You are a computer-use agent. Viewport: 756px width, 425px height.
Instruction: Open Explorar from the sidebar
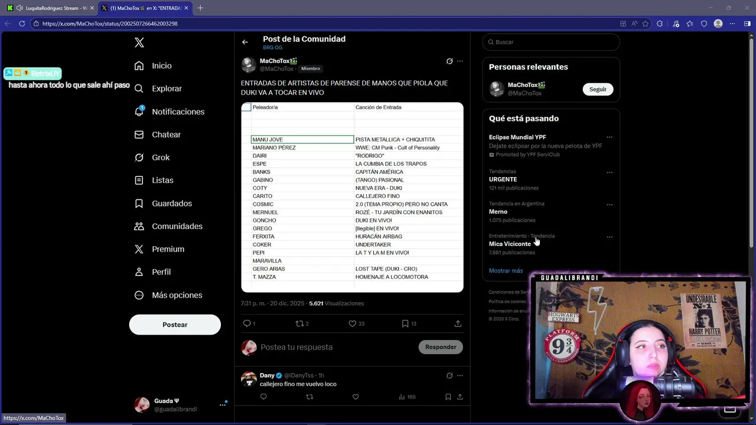(x=158, y=89)
